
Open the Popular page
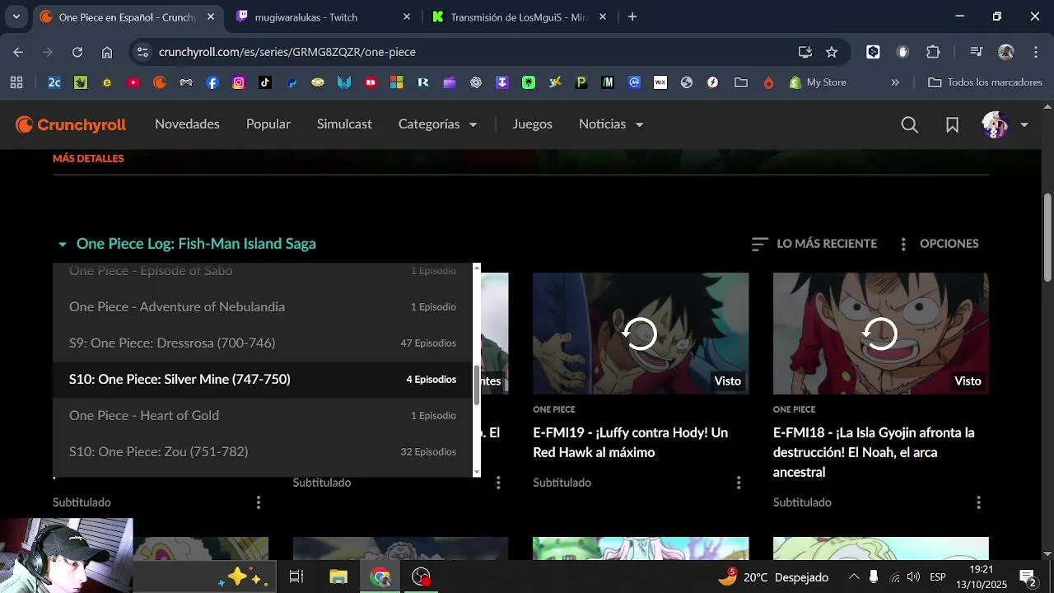click(x=268, y=124)
